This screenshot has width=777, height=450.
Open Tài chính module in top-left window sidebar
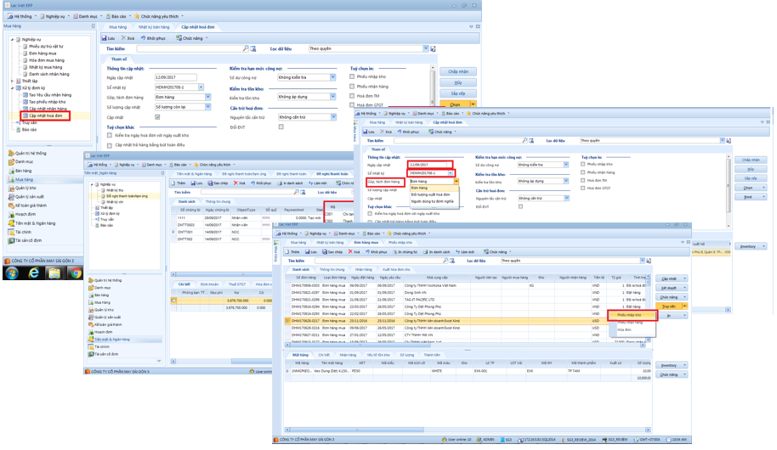tap(20, 232)
